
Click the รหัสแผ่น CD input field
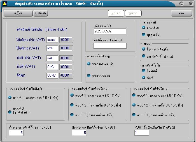click(110, 31)
